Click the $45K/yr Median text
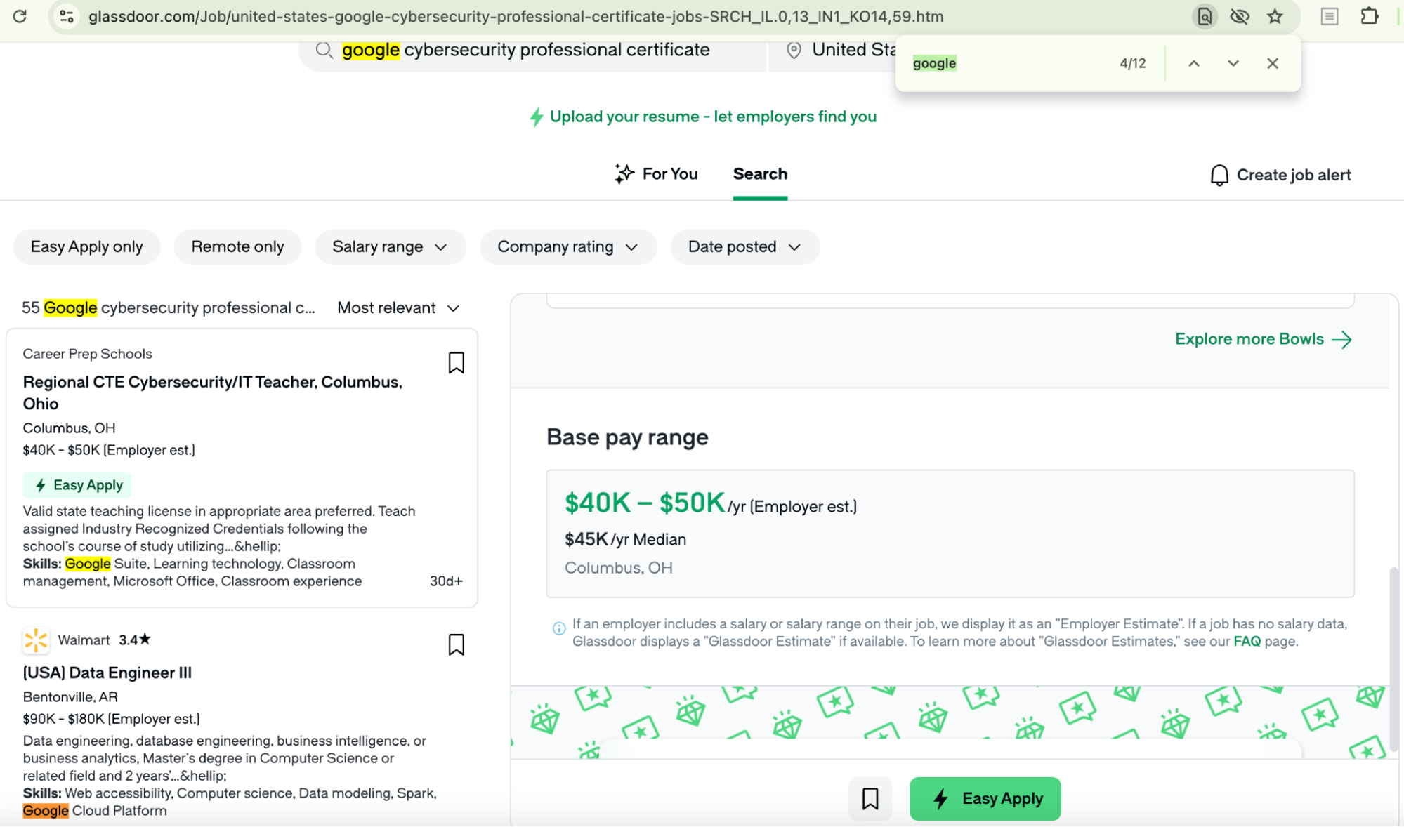 coord(625,539)
